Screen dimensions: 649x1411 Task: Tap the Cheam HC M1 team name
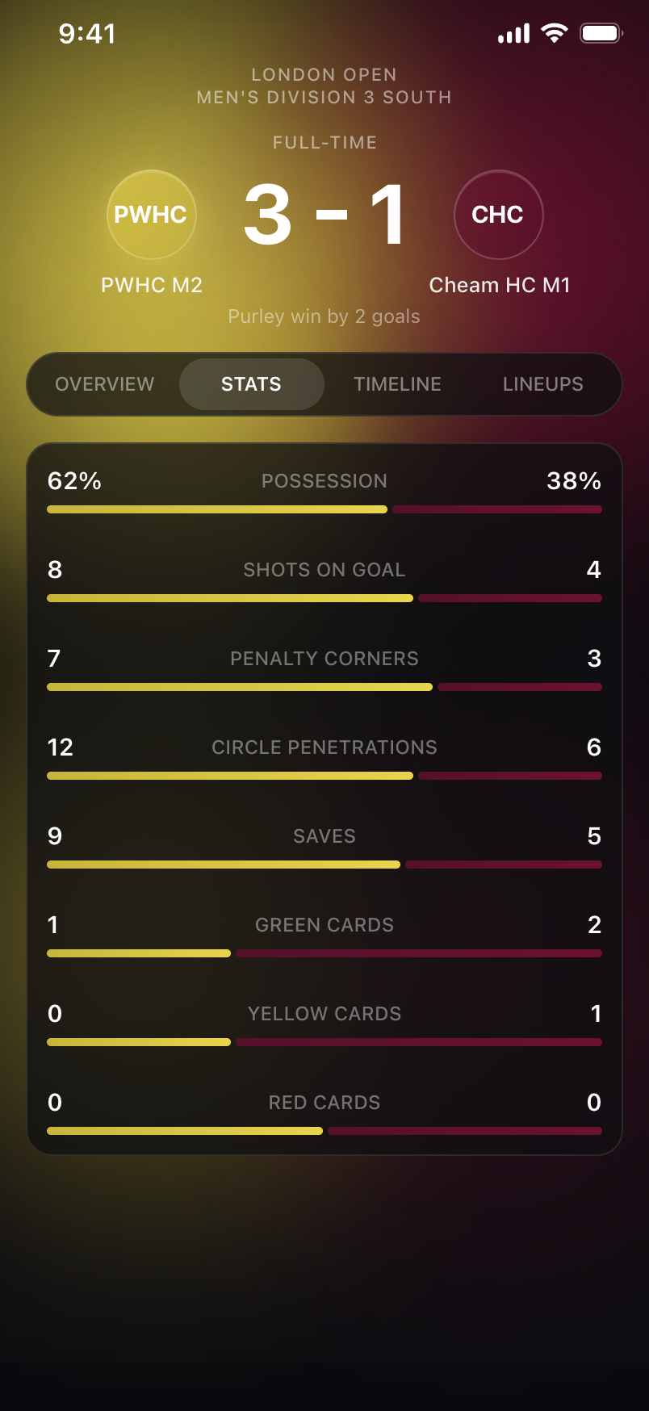[500, 285]
